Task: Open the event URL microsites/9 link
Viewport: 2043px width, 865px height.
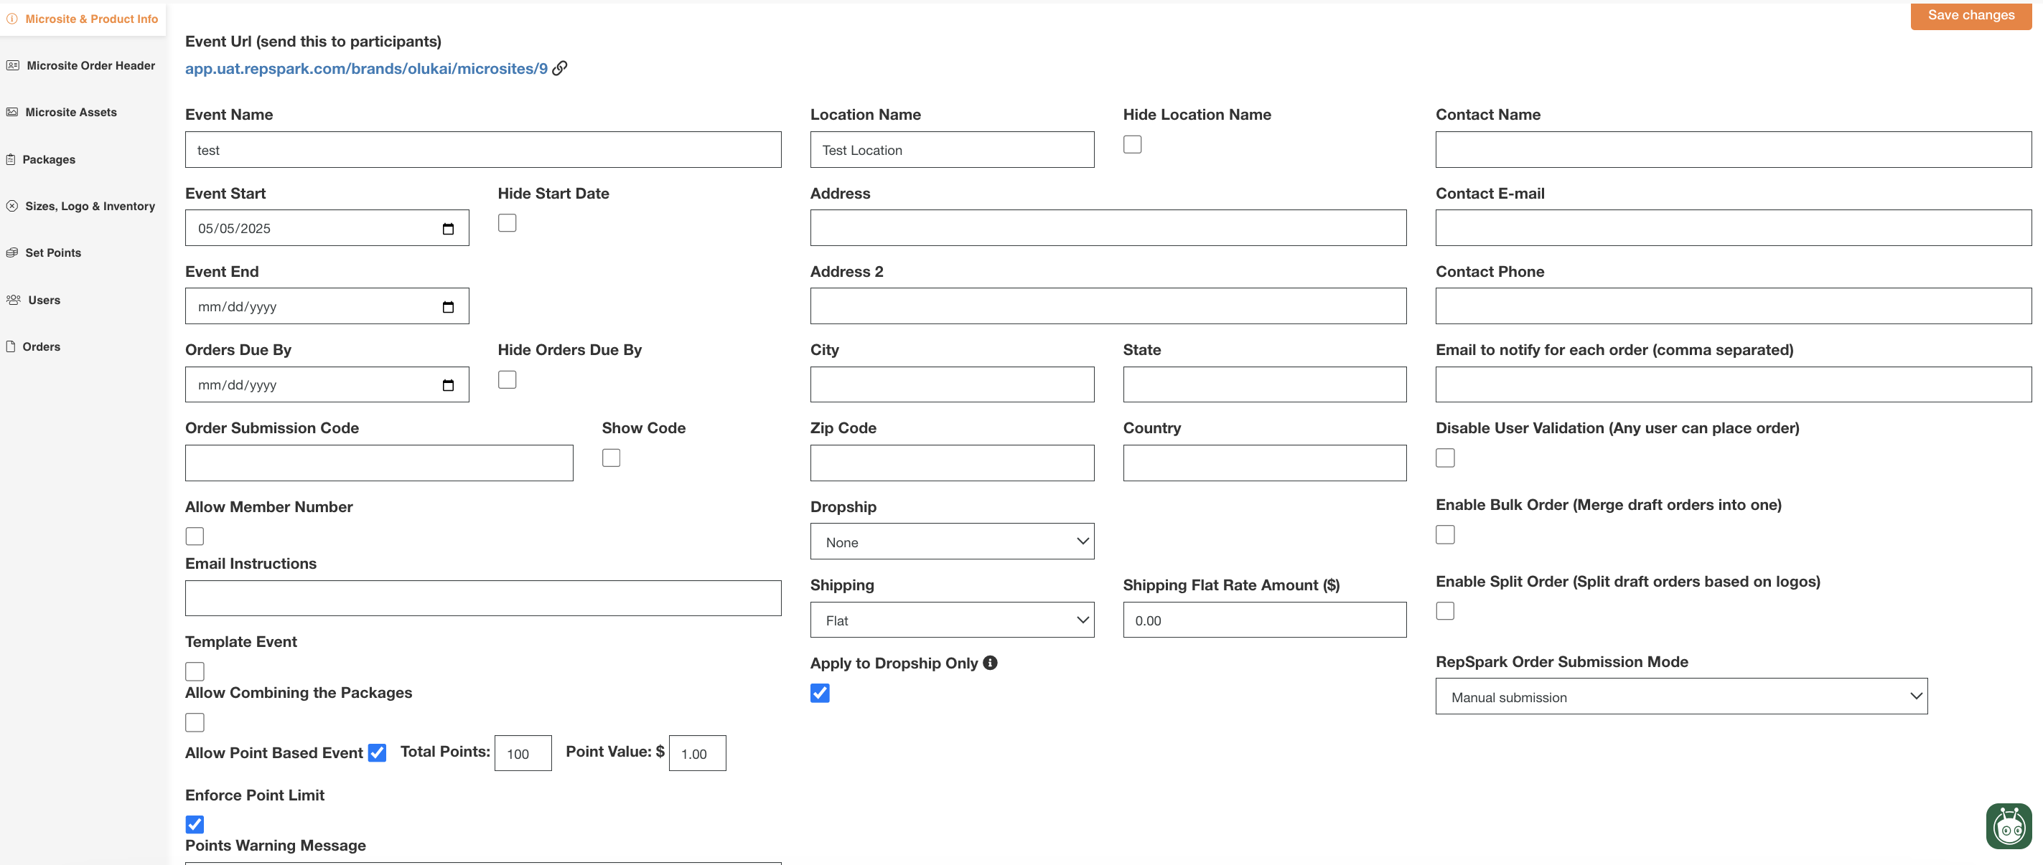Action: tap(366, 68)
